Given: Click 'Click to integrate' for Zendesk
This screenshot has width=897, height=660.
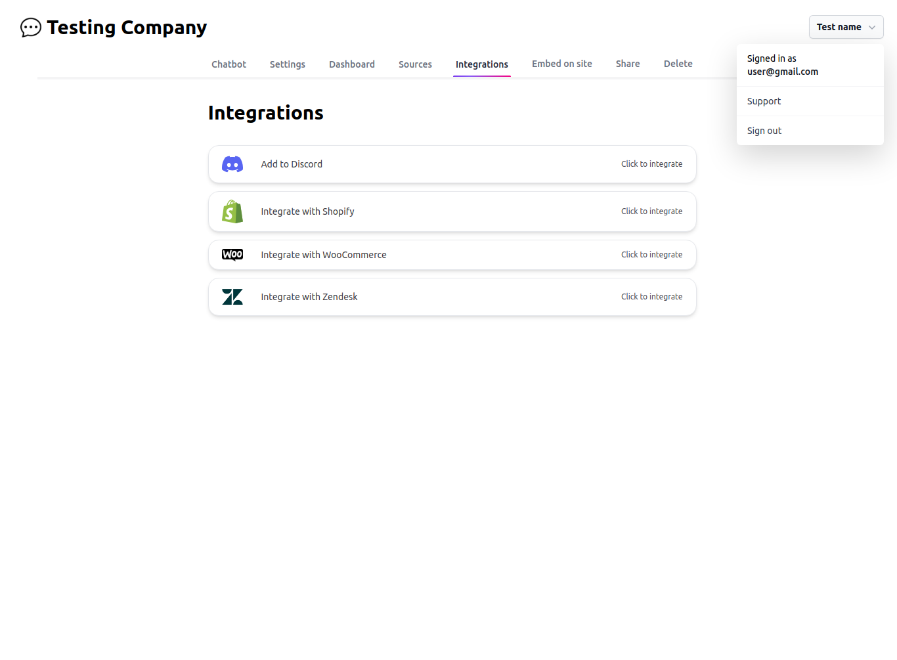Looking at the screenshot, I should pos(651,297).
